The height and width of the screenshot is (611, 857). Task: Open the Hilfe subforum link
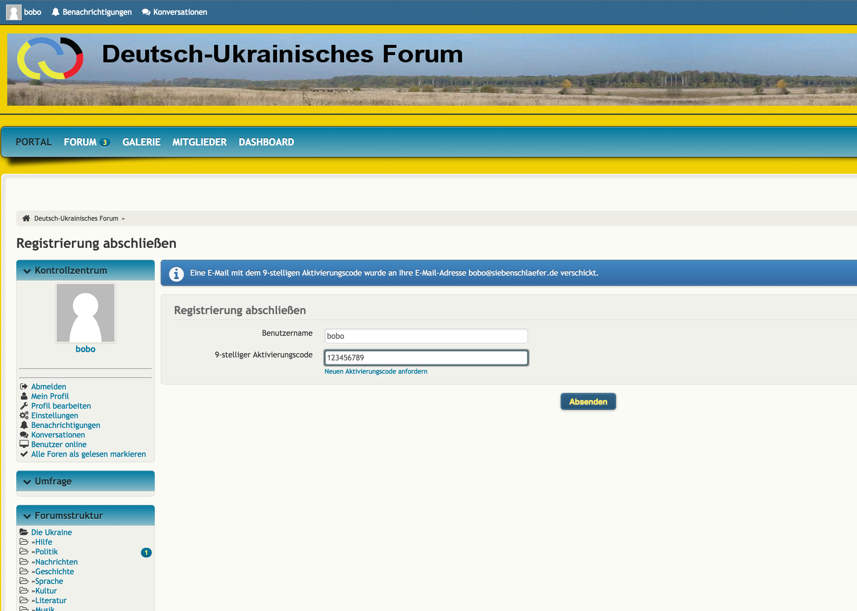(44, 542)
